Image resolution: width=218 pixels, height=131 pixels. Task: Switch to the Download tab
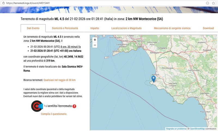pos(208,28)
